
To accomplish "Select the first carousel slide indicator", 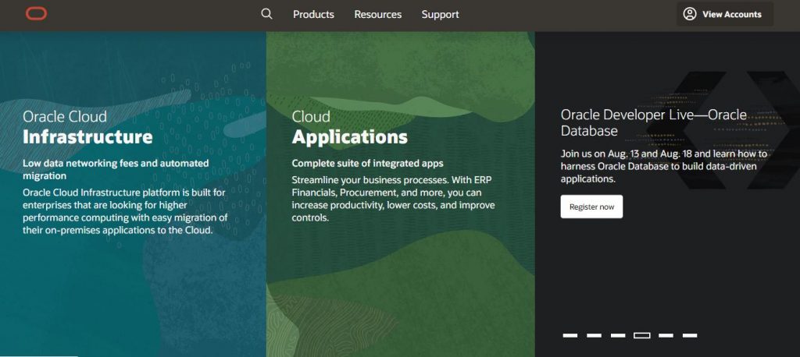I will 570,335.
